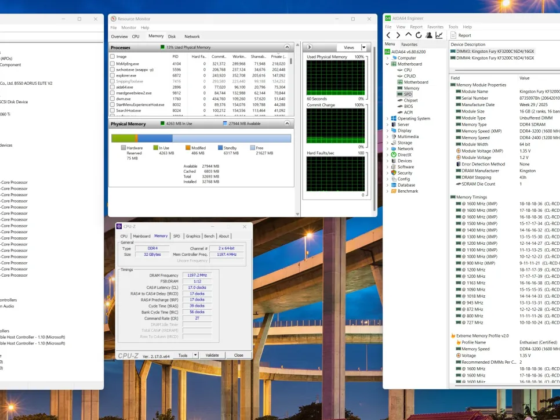Expand the Operating System tree node

pos(388,118)
